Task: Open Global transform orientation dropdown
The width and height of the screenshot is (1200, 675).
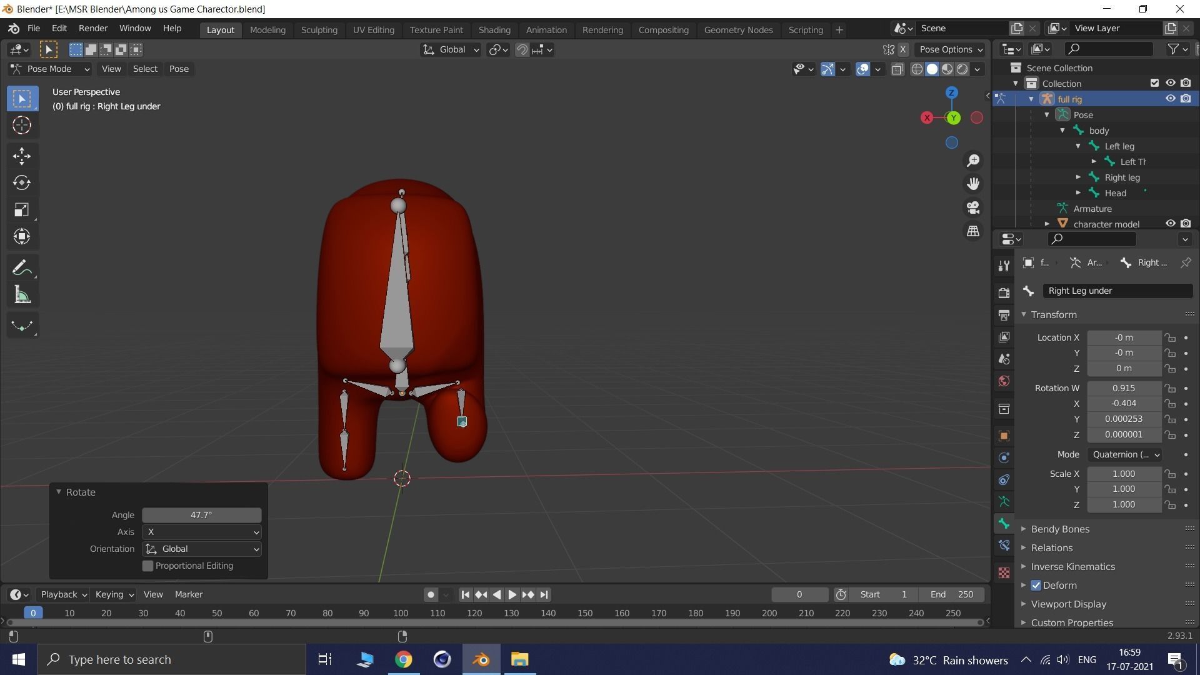Action: 450,50
